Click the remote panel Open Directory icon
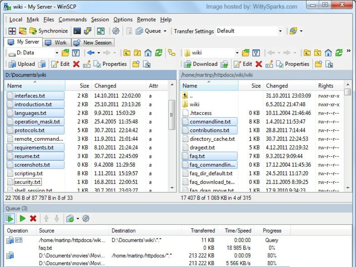The height and width of the screenshot is (267, 356). (x=246, y=53)
